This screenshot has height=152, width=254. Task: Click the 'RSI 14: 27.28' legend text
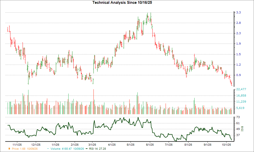tap(98, 149)
